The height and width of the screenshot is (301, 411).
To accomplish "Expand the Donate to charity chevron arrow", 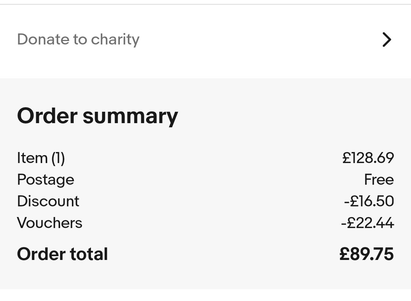I will (386, 40).
